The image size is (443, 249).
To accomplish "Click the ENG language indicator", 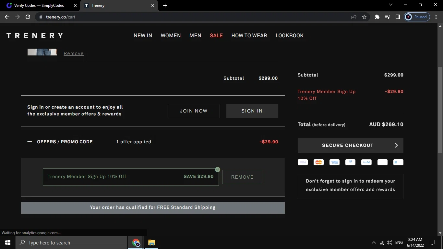I will click(x=399, y=243).
